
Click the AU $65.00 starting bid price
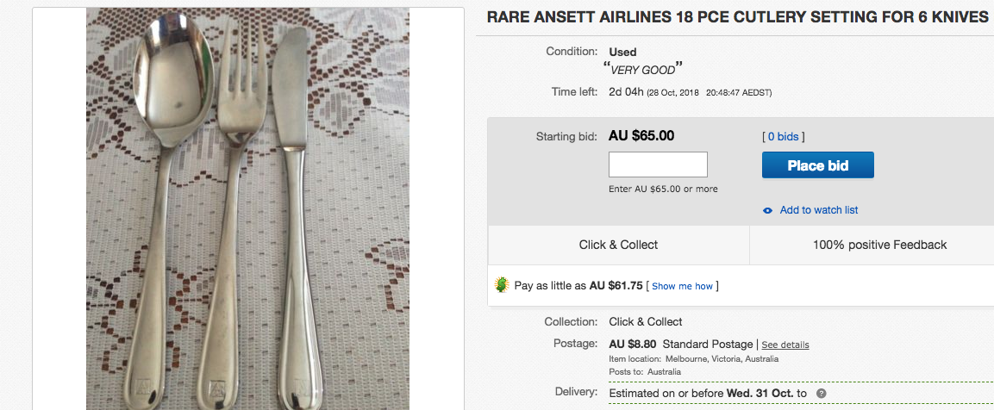pos(641,135)
